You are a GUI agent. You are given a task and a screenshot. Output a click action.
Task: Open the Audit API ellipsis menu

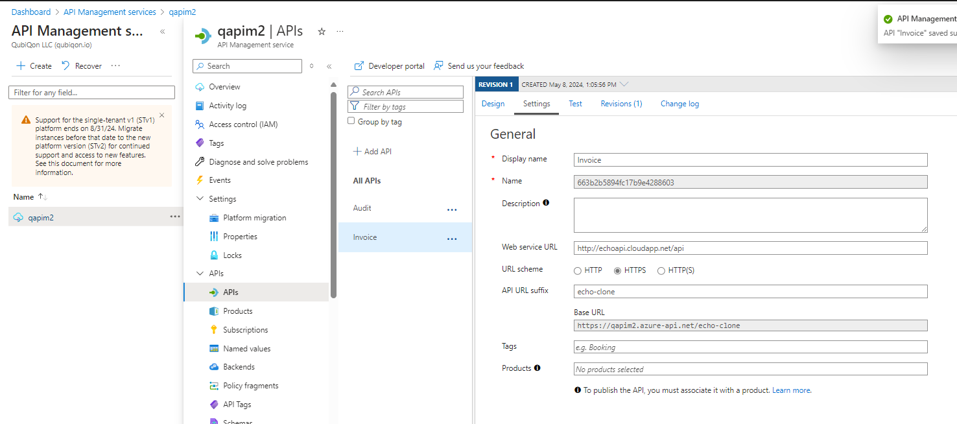(x=452, y=209)
